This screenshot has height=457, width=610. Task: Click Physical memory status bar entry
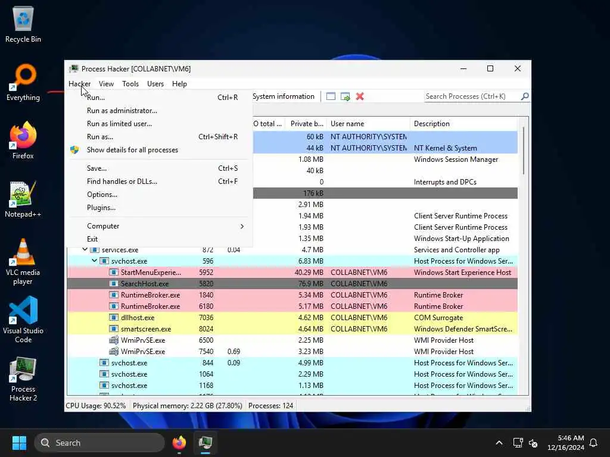[188, 406]
